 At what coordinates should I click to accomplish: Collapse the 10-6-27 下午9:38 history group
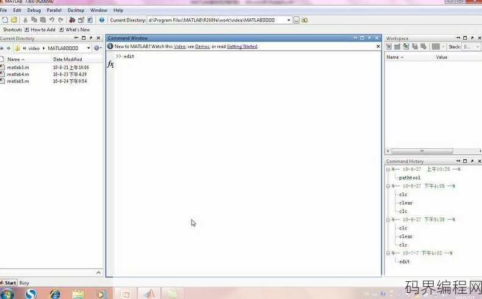[388, 220]
